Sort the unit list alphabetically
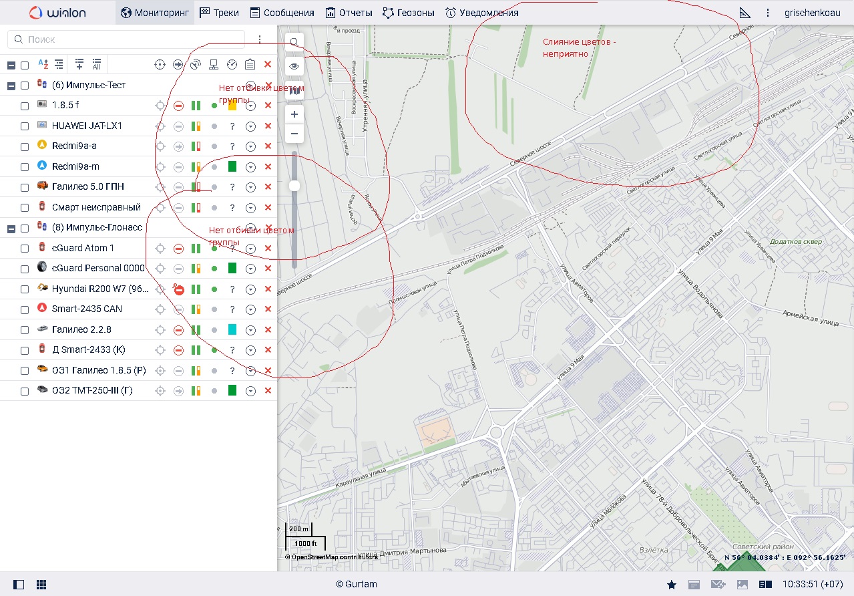Viewport: 854px width, 596px height. 43,64
